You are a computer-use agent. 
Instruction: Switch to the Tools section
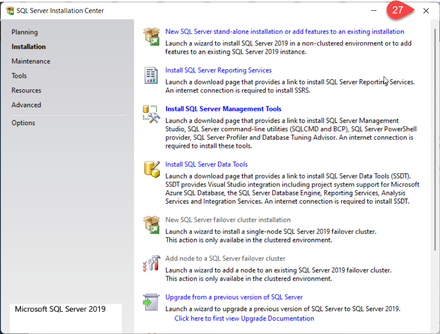coord(19,76)
